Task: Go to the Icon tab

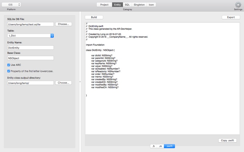Action: pos(151,5)
